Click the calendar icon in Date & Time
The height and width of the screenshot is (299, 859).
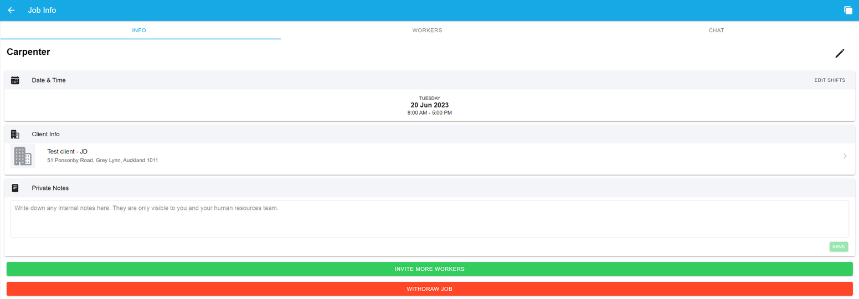pyautogui.click(x=15, y=80)
